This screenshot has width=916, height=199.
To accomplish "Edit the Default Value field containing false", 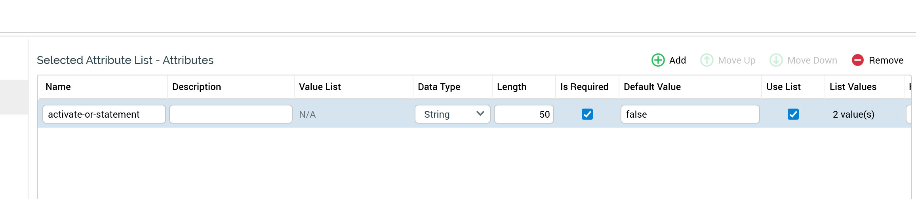I will (x=689, y=114).
